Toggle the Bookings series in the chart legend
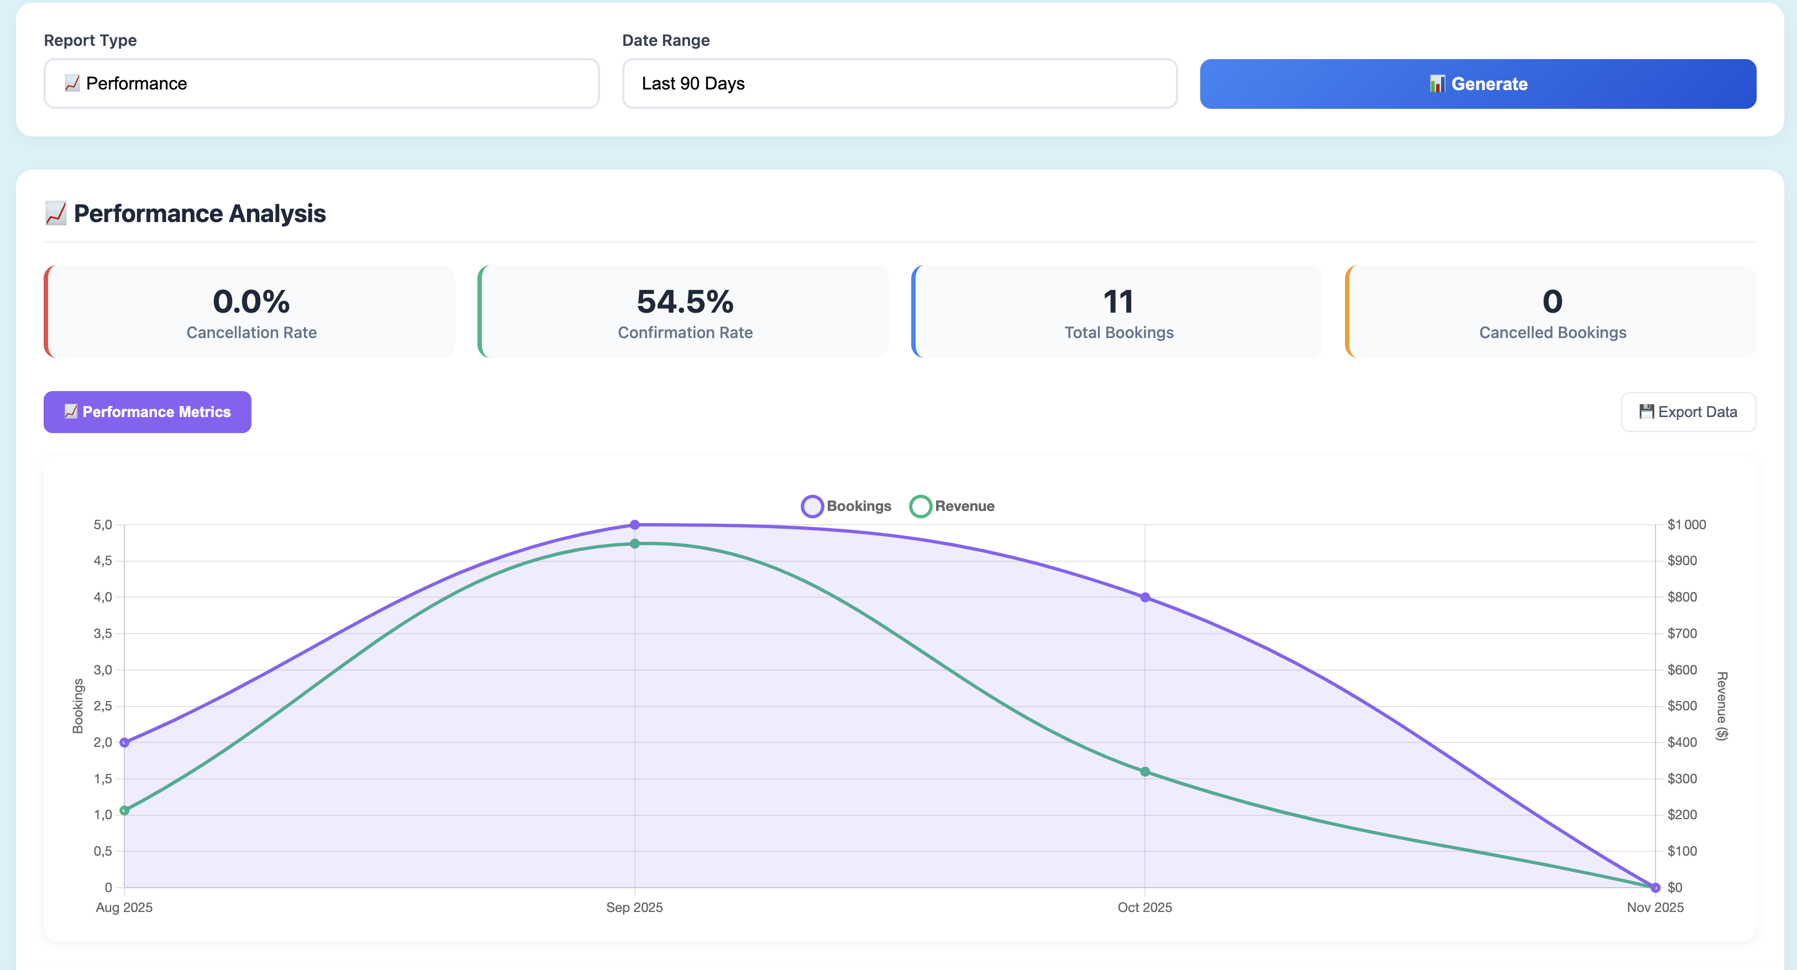Viewport: 1797px width, 970px height. point(846,505)
